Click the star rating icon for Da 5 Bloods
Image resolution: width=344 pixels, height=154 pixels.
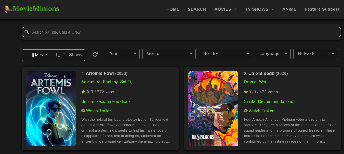(x=246, y=92)
